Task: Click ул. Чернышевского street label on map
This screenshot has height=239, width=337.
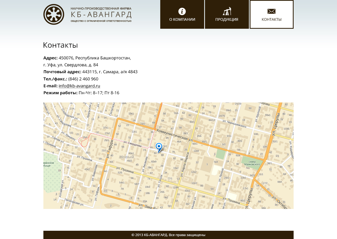Action: [234, 124]
